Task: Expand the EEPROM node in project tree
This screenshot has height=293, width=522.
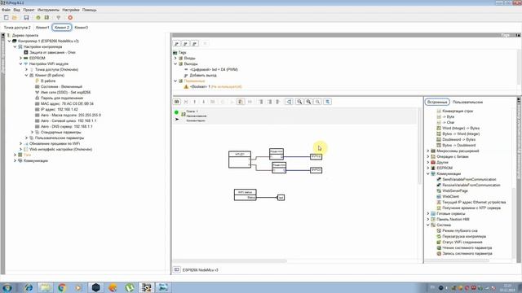Action: (x=20, y=58)
